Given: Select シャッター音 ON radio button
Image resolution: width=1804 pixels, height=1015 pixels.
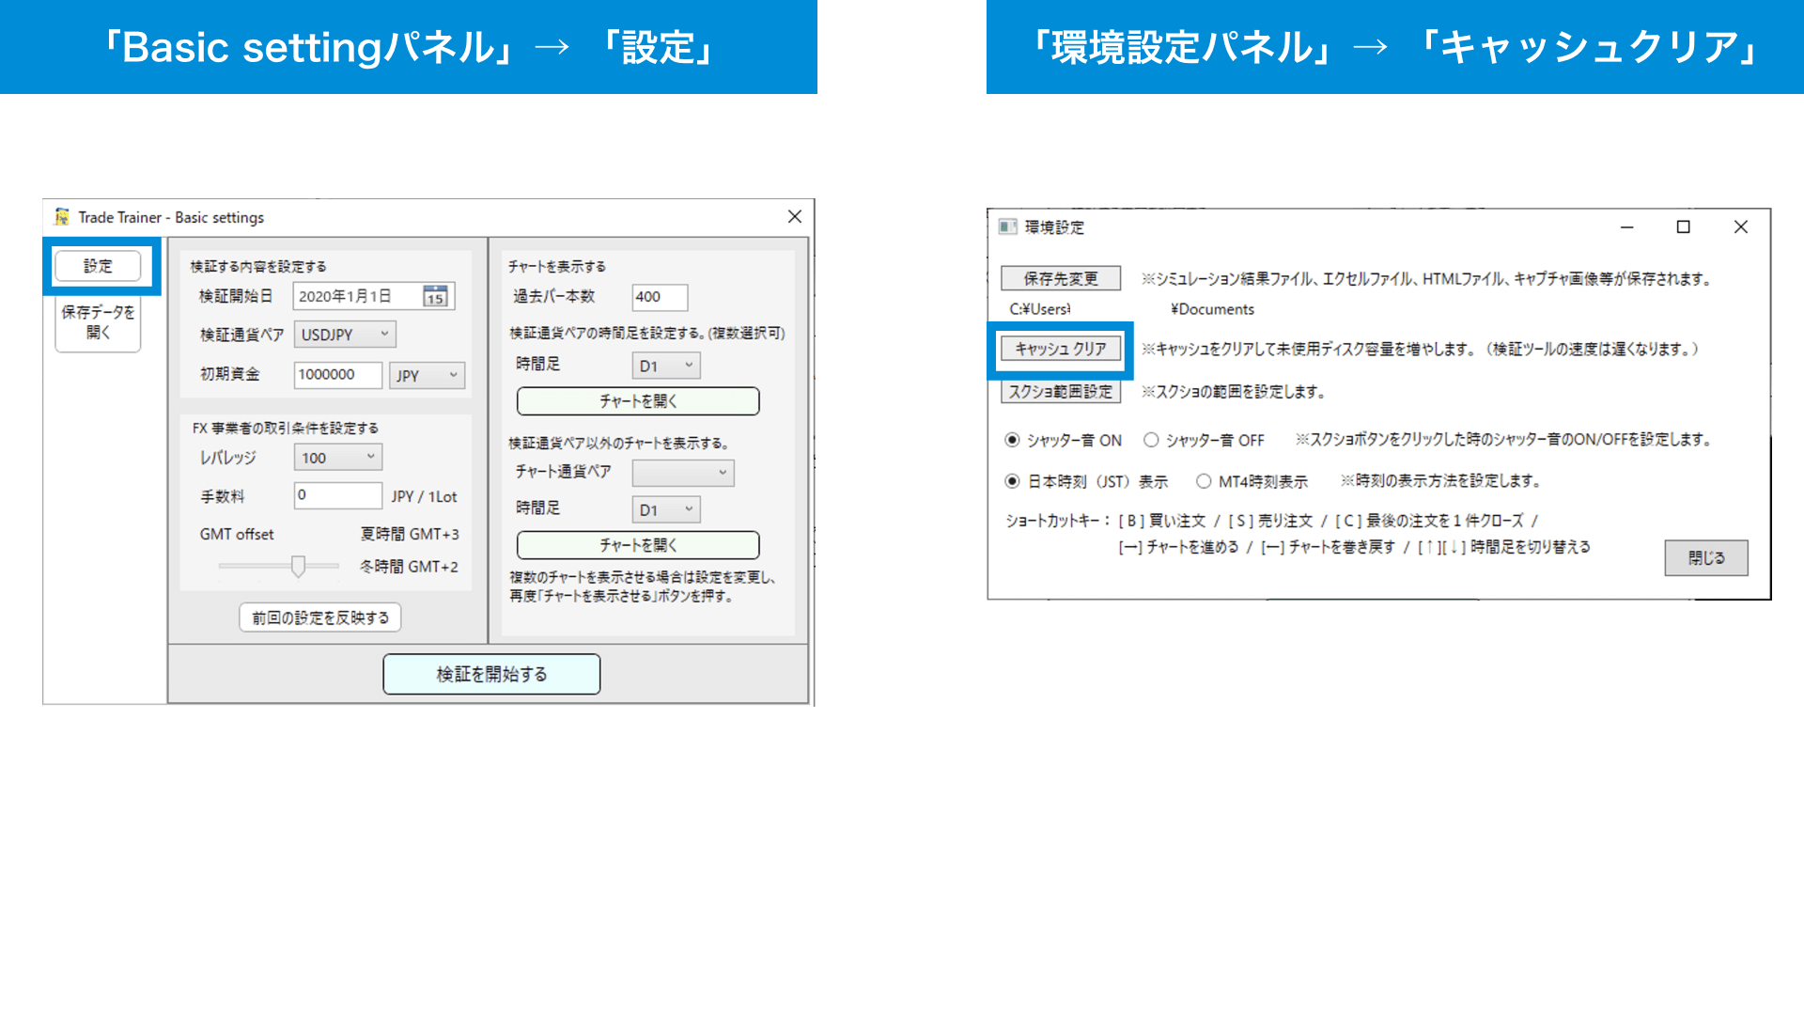Looking at the screenshot, I should tap(1012, 440).
